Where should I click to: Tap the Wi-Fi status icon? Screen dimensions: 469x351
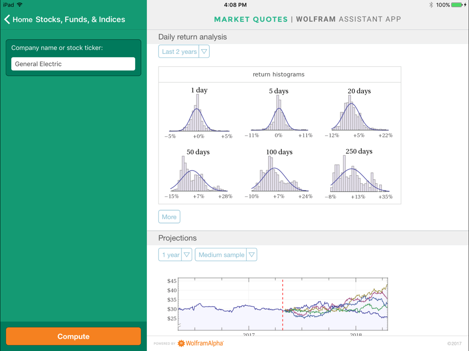(x=20, y=5)
